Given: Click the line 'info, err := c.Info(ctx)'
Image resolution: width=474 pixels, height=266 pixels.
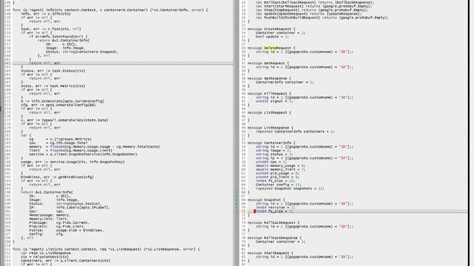Looking at the screenshot, I should [x=46, y=14].
